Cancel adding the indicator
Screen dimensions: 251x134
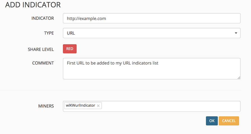229,121
